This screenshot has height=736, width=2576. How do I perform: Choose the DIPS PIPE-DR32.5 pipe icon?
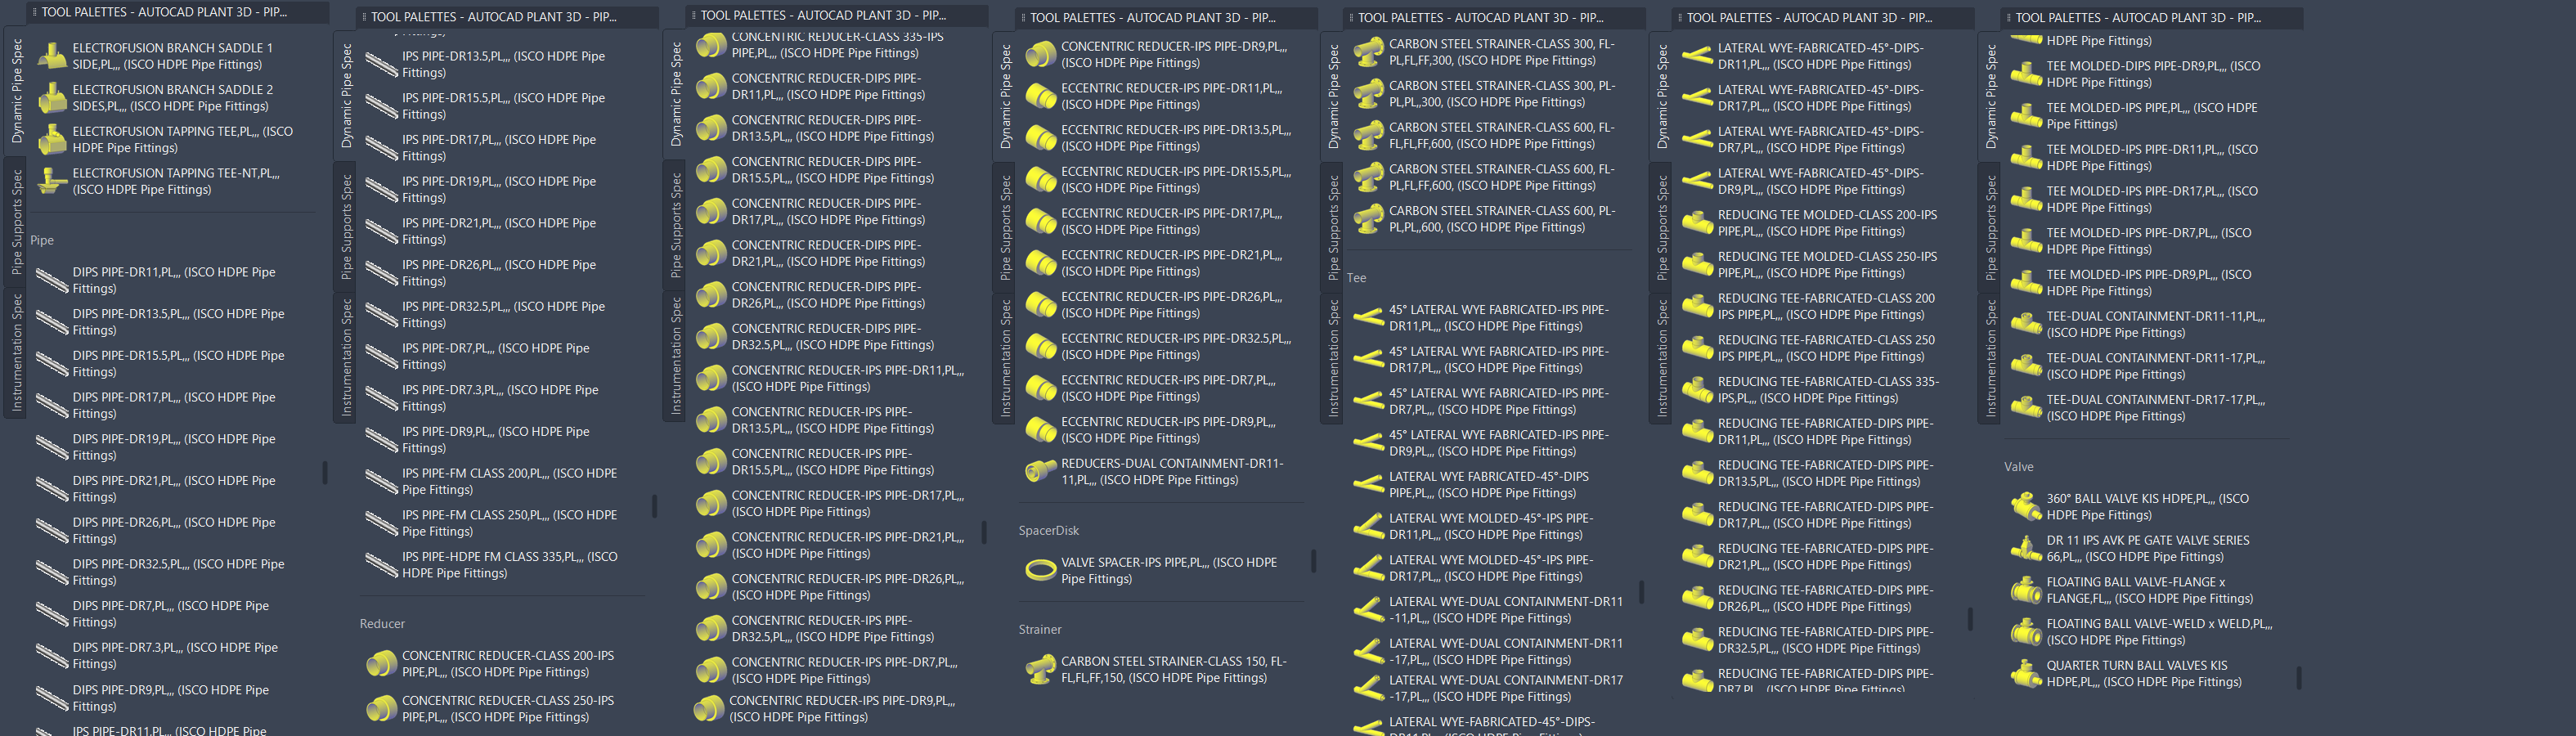coord(51,572)
